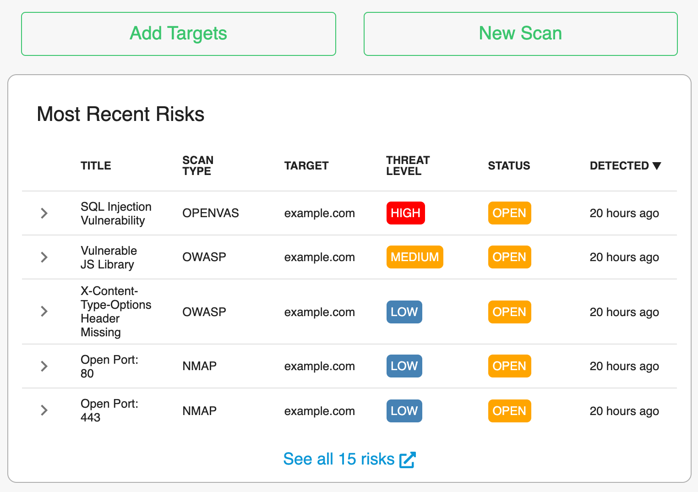Expand the Vulnerable JS Library row
Viewport: 698px width, 492px height.
(44, 257)
